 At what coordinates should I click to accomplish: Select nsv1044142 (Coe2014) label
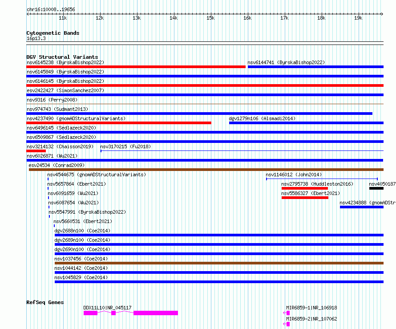(x=81, y=268)
